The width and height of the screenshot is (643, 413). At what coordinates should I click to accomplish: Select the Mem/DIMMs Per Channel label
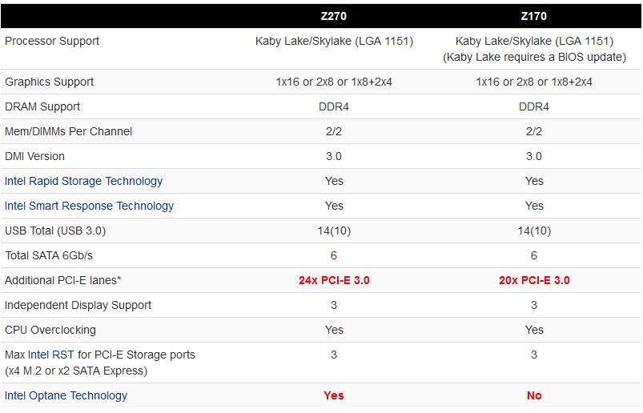tap(68, 131)
